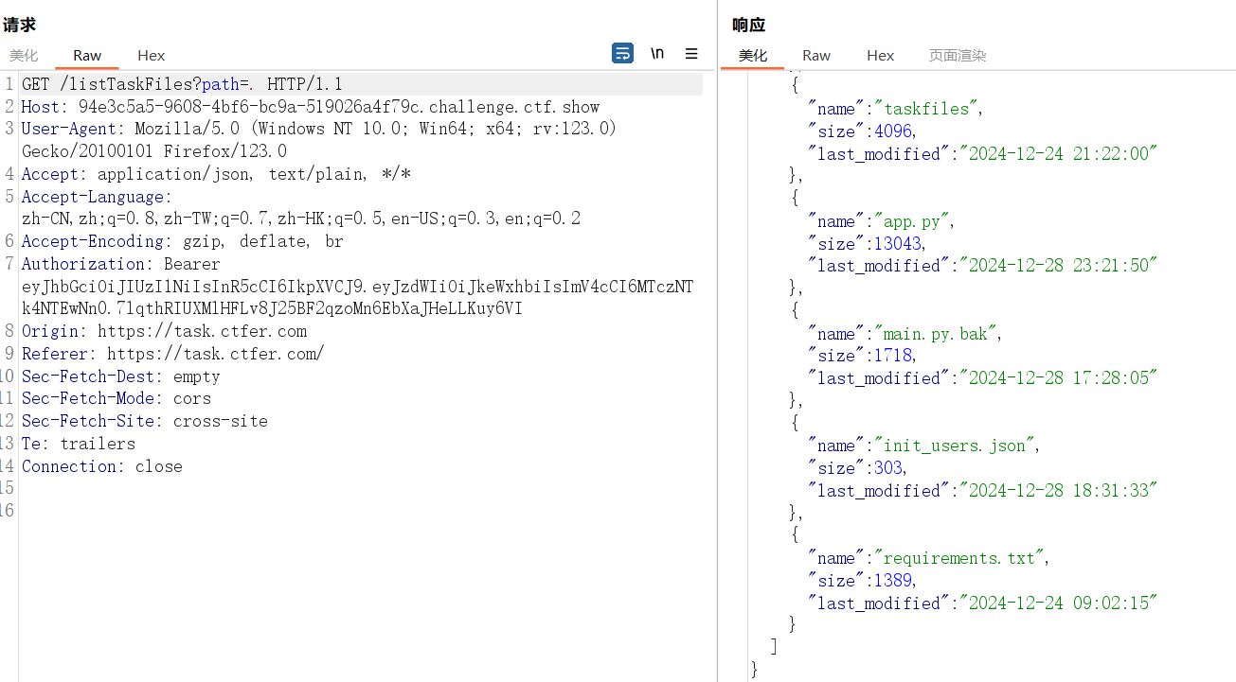This screenshot has height=682, width=1236.
Task: Toggle the \n non-printable characters button
Action: click(657, 54)
